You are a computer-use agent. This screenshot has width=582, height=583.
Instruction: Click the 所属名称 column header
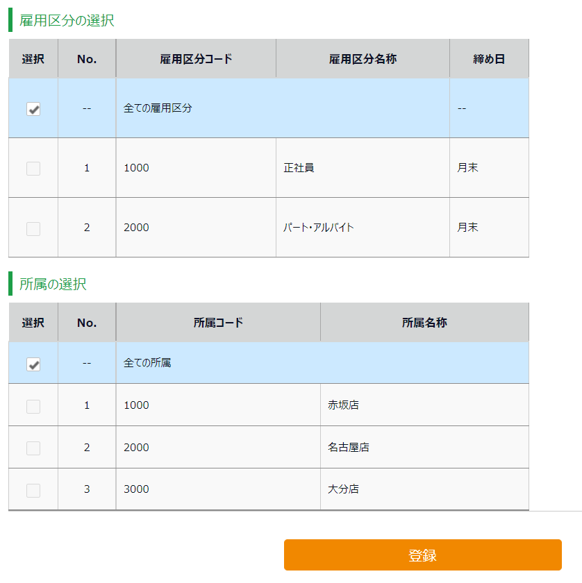424,323
